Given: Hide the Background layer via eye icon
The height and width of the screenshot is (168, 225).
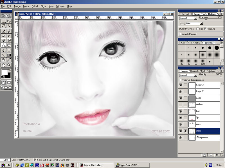Looking at the screenshot, I should click(181, 137).
